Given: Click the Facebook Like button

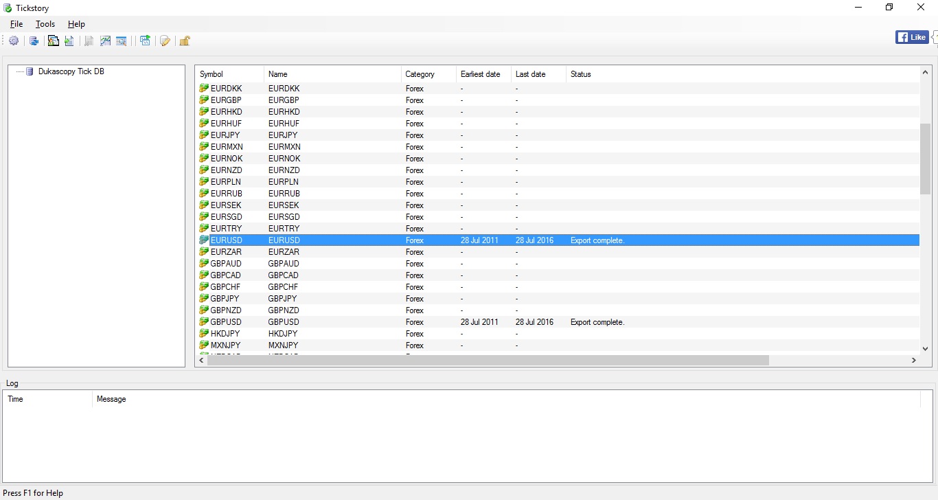Looking at the screenshot, I should click(x=912, y=37).
